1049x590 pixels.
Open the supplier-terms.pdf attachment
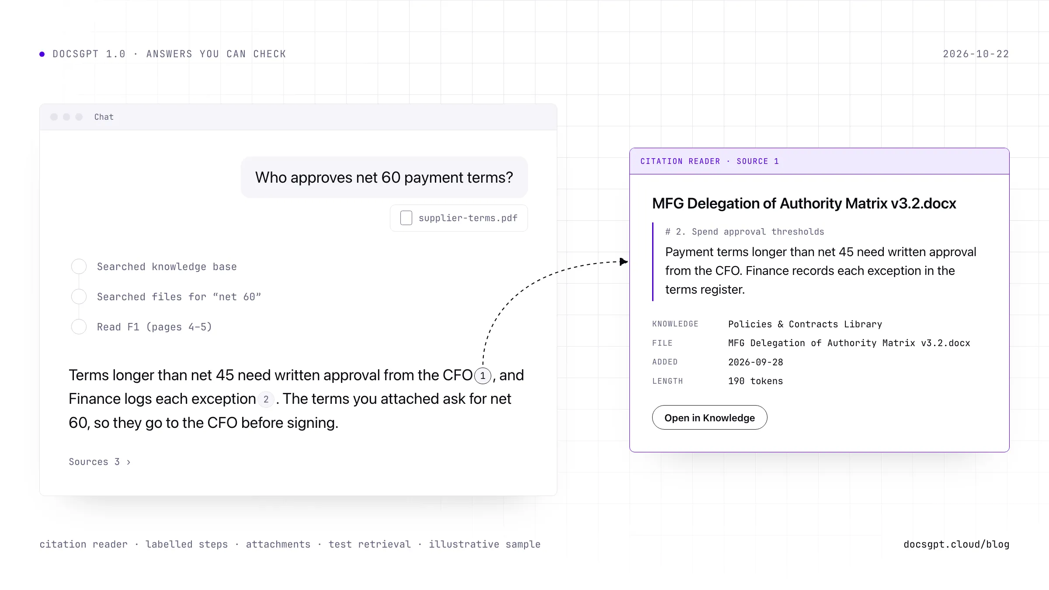459,218
